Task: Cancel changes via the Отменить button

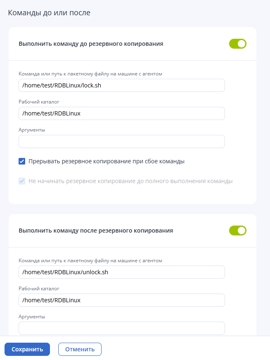Action: [x=80, y=349]
